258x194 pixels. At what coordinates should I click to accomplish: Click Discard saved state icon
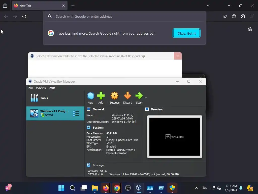(x=127, y=96)
